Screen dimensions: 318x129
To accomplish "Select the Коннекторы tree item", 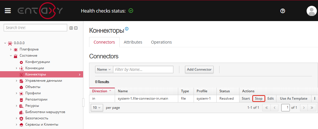I will click(x=42, y=74).
